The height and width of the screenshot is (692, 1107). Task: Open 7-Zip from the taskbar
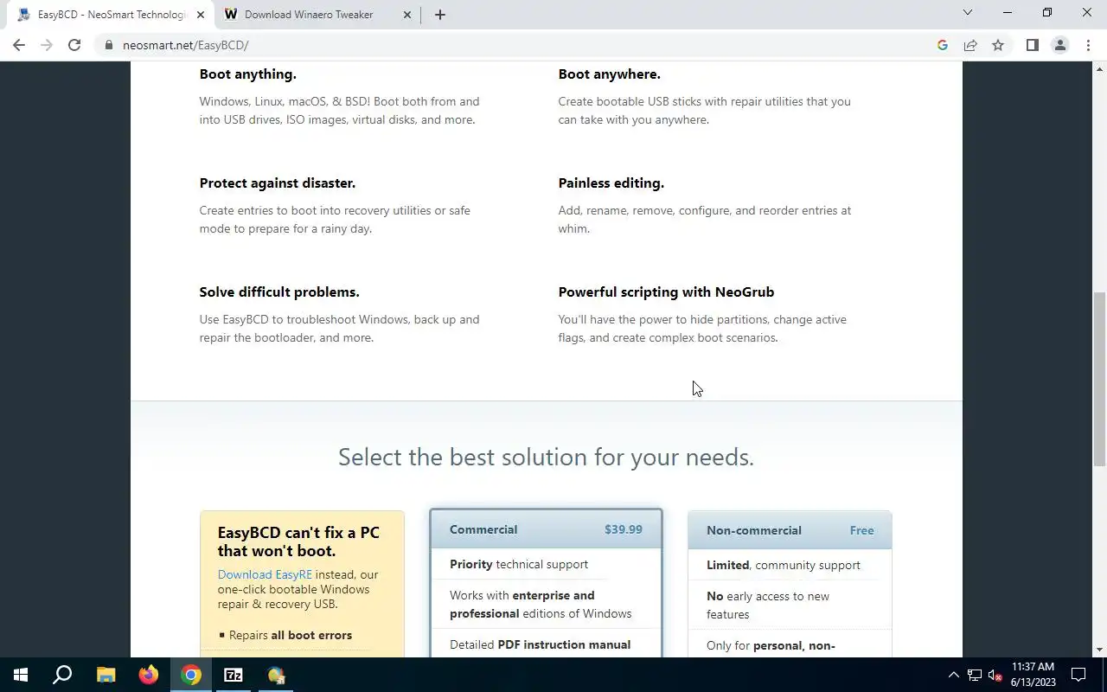point(234,675)
